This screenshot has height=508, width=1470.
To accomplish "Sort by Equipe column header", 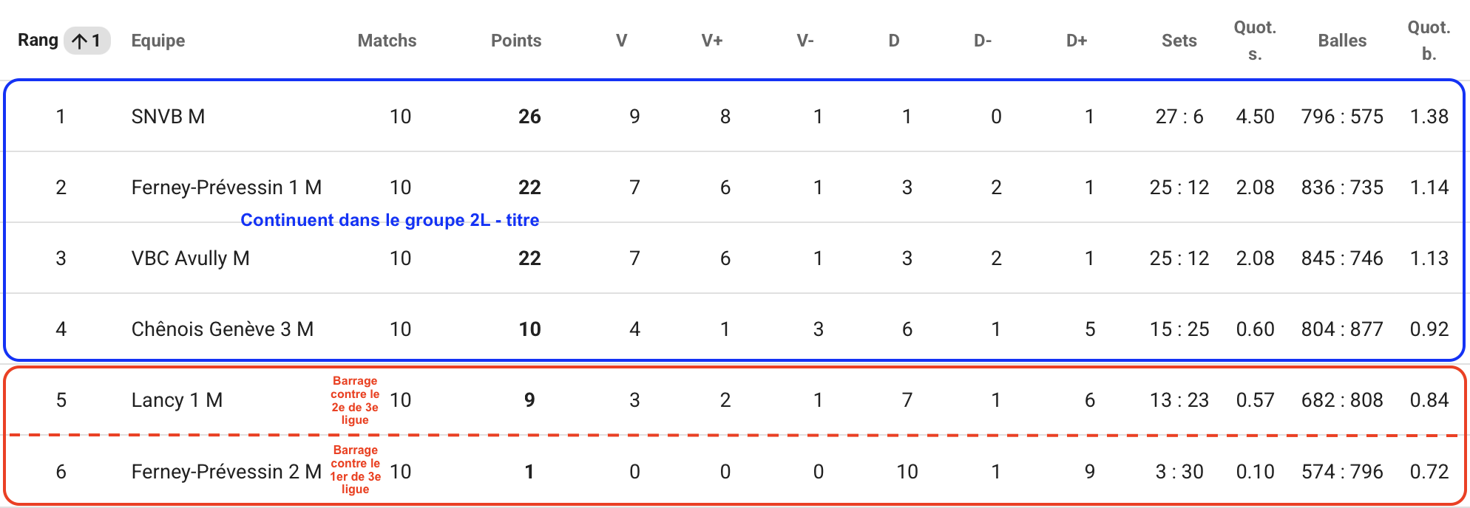I will click(x=158, y=41).
